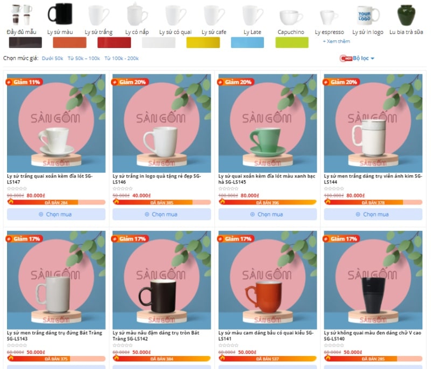Viewport: 431px width, 369px height.
Task: Select the 'Lu bia trà sữa' green jar icon
Action: (406, 15)
